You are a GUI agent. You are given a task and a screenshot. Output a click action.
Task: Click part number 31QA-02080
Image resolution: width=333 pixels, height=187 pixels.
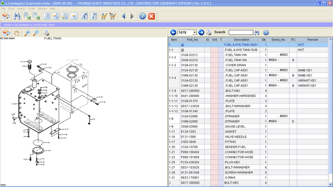[x=189, y=116]
